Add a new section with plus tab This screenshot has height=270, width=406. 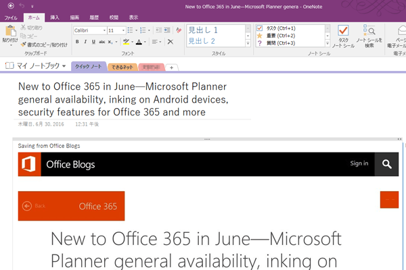point(171,67)
